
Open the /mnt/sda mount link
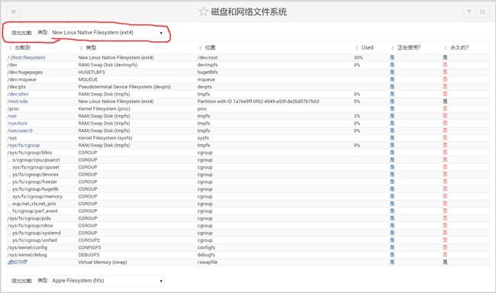pos(18,101)
